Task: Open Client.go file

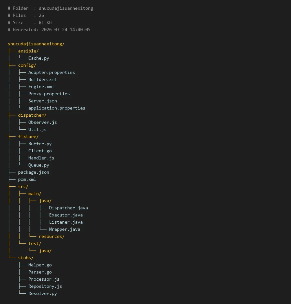Action: coord(40,151)
